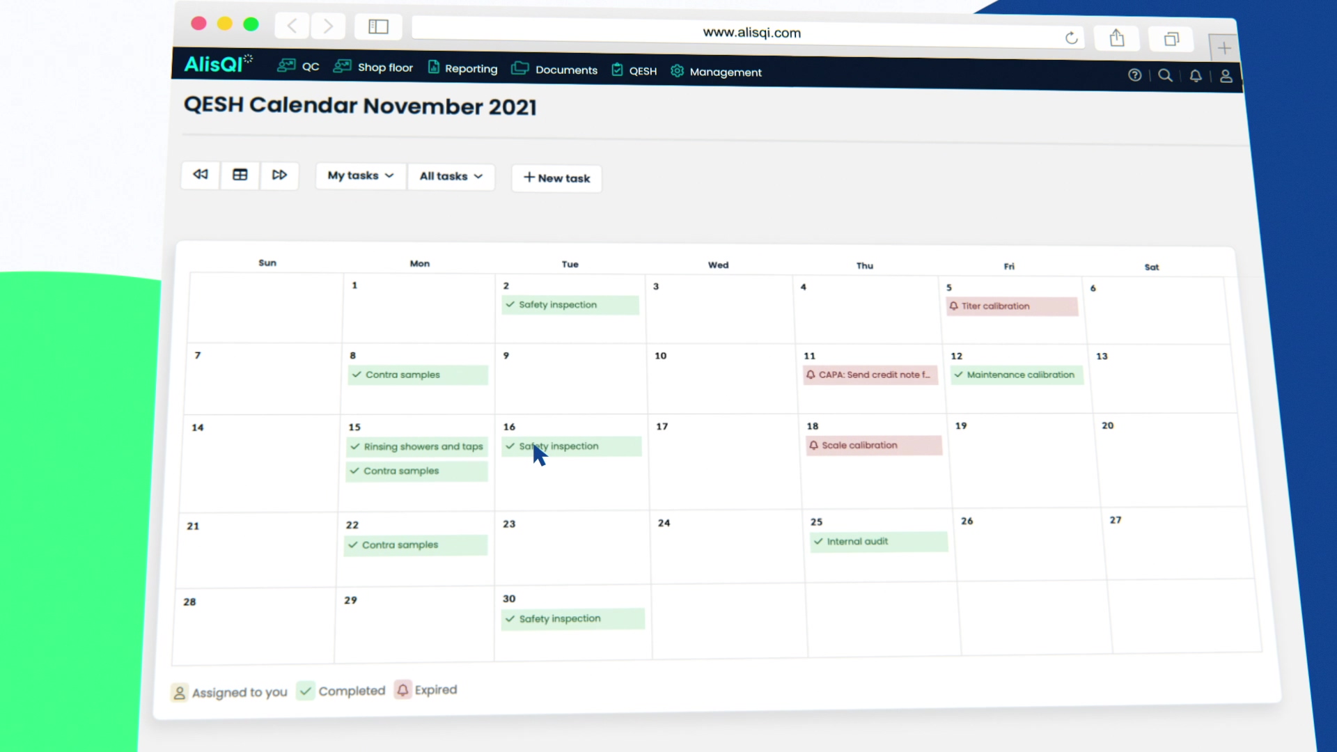Open the Documents folder icon

520,68
